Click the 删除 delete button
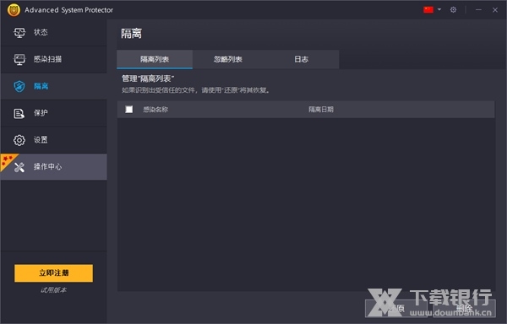 coord(464,309)
